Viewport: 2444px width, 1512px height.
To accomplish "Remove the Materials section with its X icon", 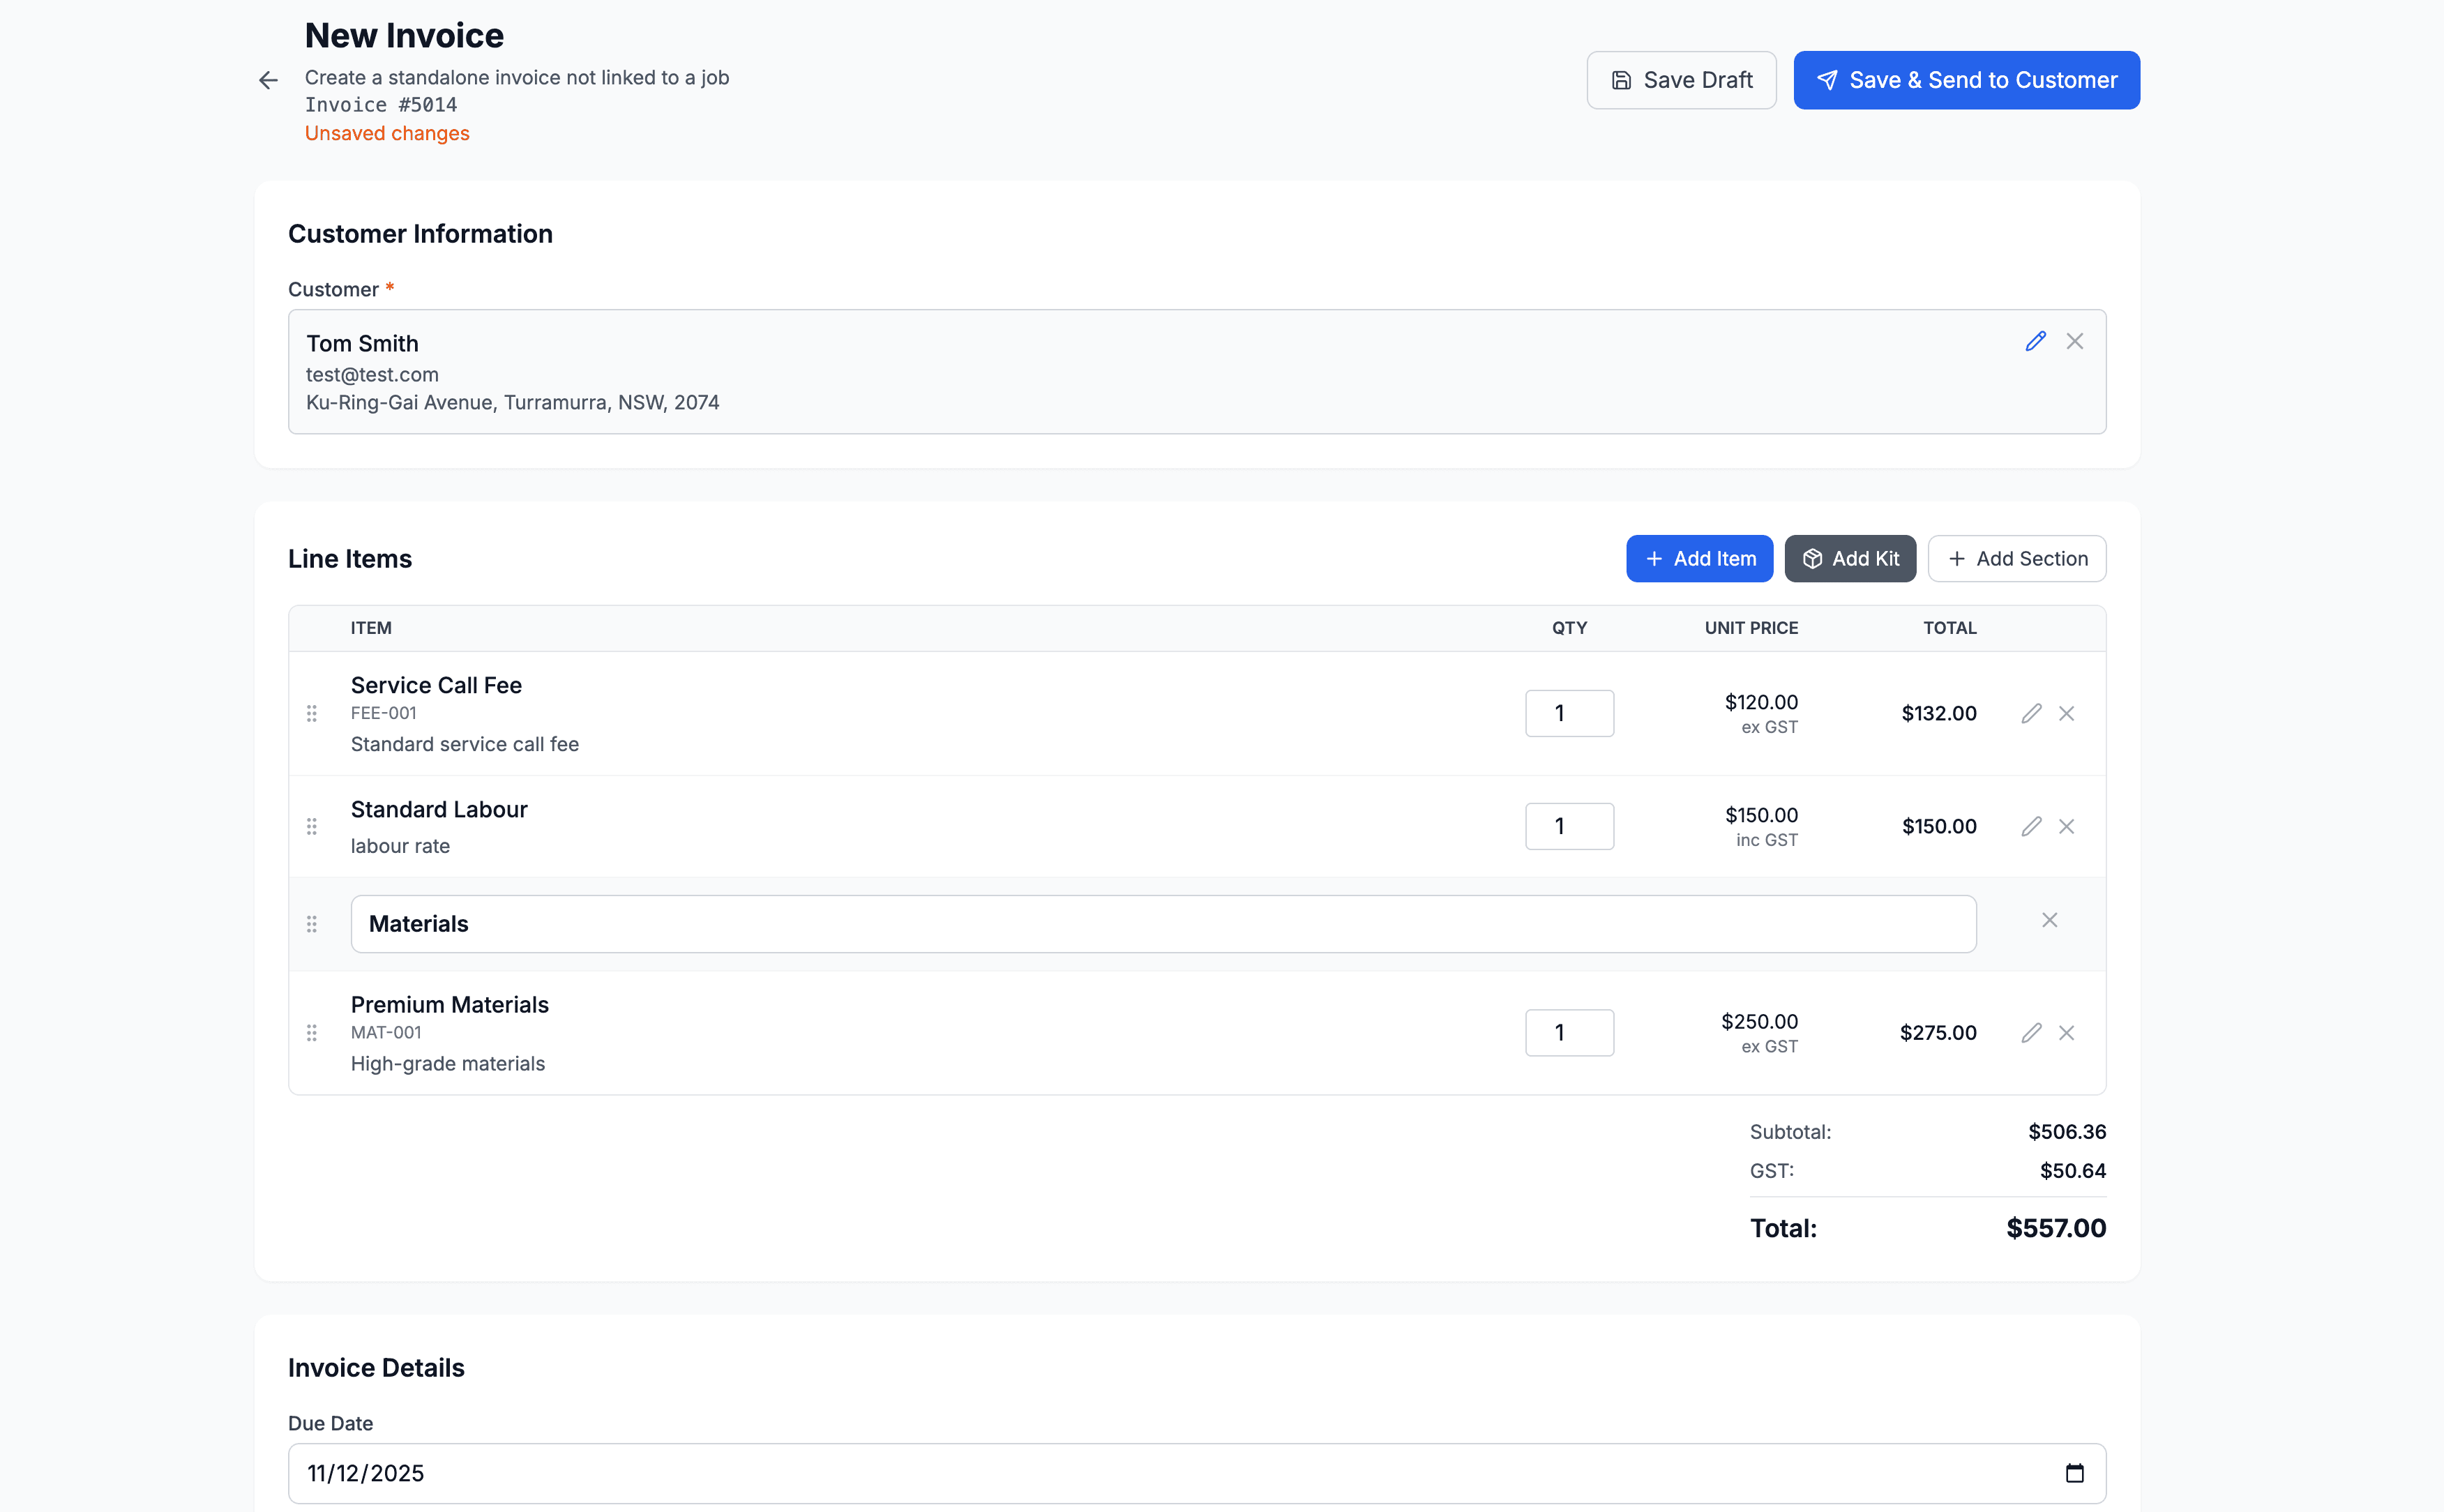I will [x=2049, y=919].
